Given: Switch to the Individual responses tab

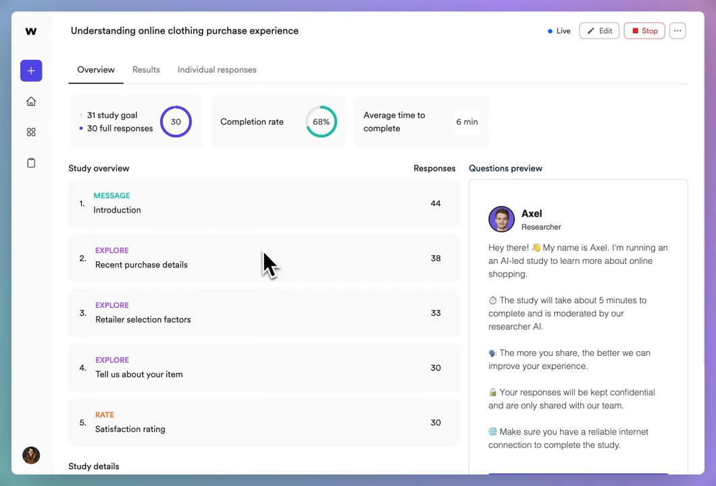Looking at the screenshot, I should [217, 70].
